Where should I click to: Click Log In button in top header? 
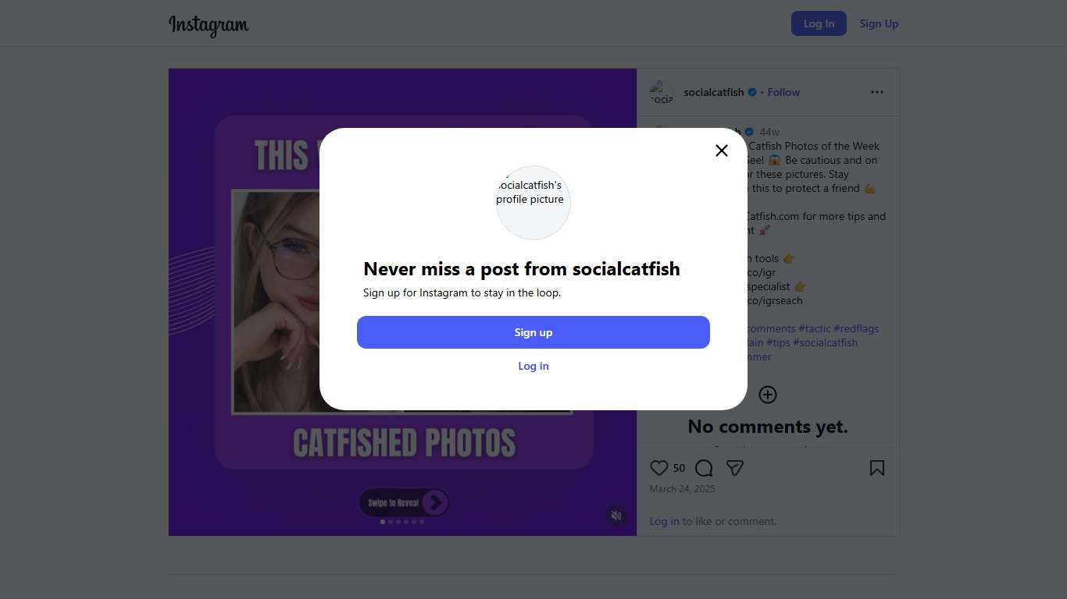[819, 23]
